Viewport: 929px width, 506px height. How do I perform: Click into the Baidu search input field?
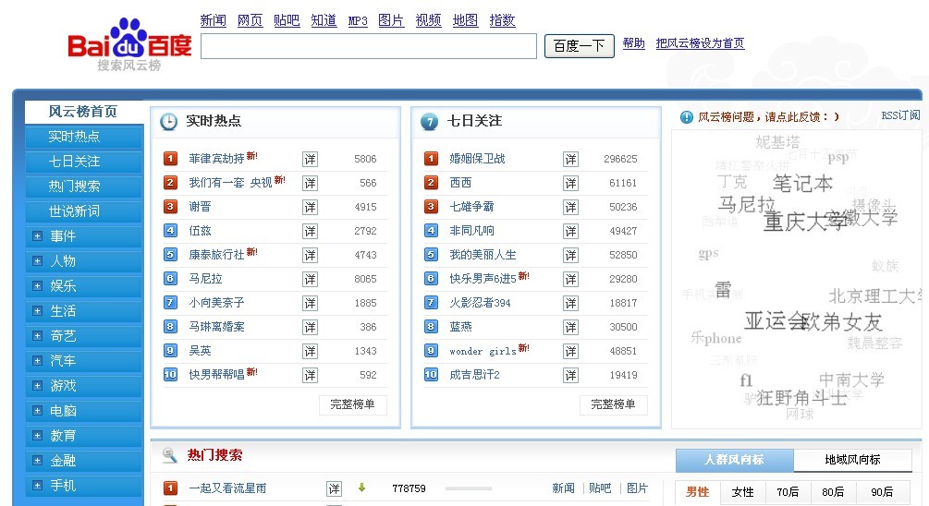click(x=368, y=46)
